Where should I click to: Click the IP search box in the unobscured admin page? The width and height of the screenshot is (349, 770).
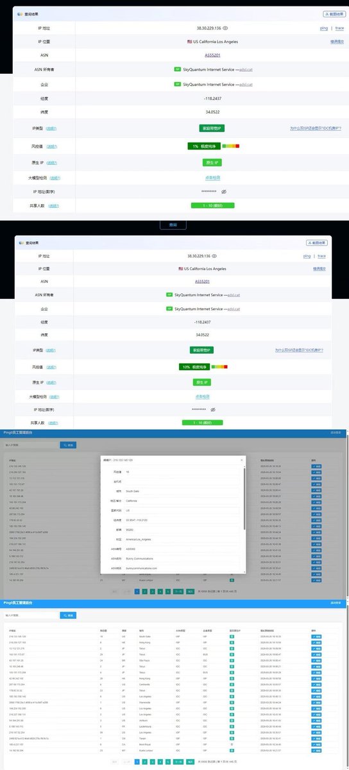[x=30, y=615]
